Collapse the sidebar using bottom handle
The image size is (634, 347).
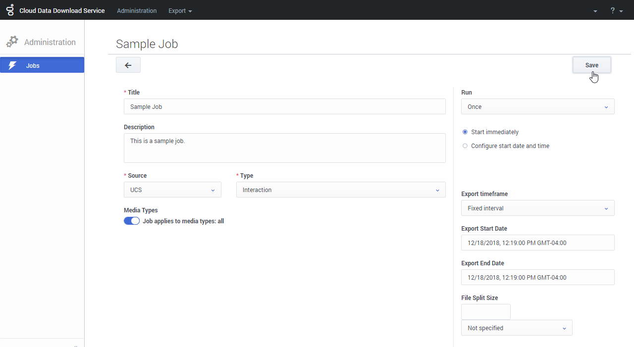coord(75,345)
